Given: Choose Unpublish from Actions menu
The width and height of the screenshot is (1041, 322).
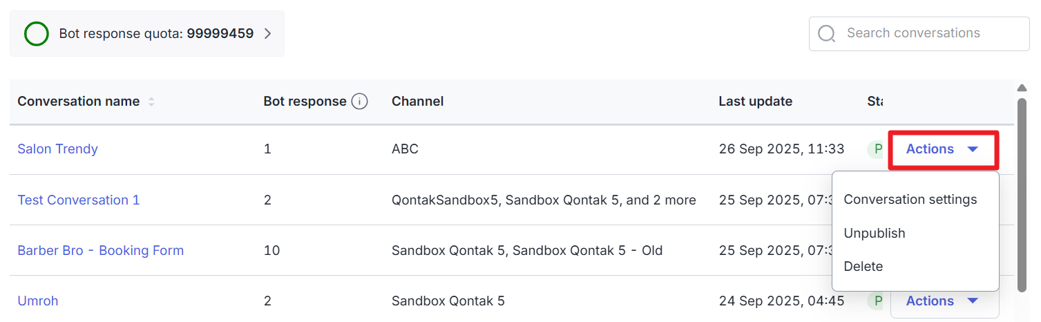Looking at the screenshot, I should coord(875,234).
